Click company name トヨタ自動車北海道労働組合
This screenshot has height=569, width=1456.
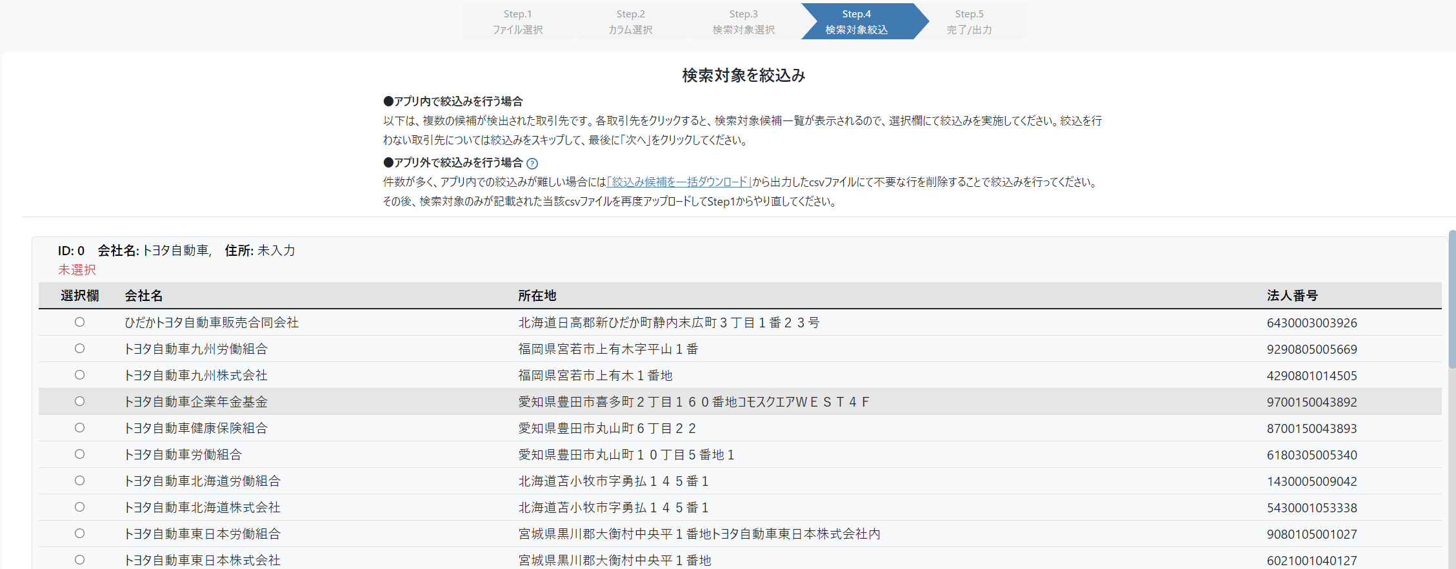(x=203, y=481)
